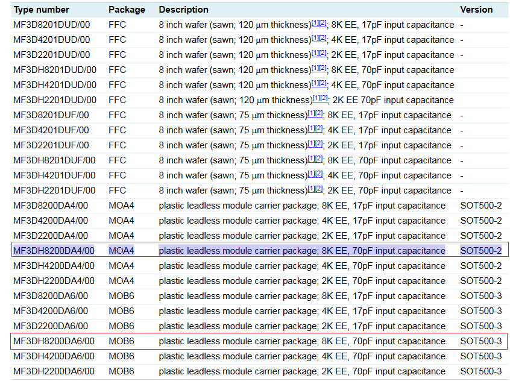Click the Version column header
The height and width of the screenshot is (381, 510).
click(x=476, y=10)
